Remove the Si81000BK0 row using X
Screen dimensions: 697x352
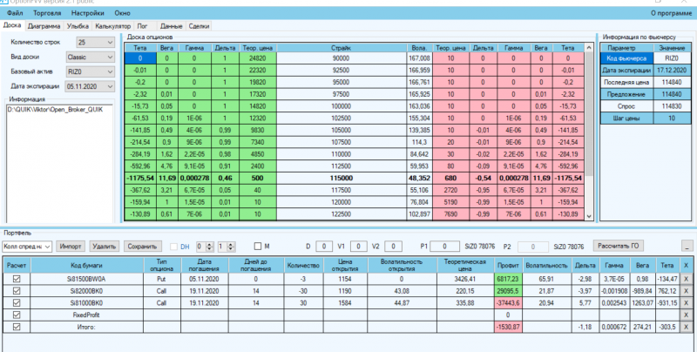point(686,303)
